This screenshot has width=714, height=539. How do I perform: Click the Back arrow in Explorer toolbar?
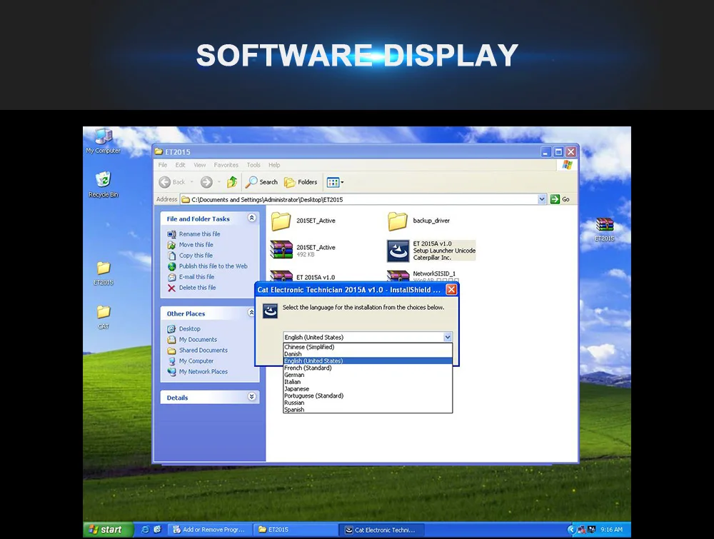(173, 182)
